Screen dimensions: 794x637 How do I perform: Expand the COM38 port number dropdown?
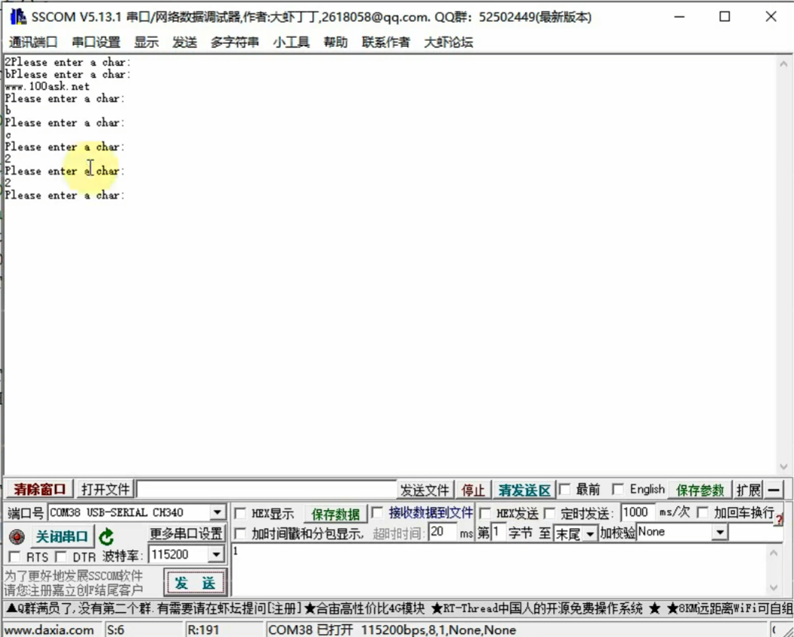(218, 512)
